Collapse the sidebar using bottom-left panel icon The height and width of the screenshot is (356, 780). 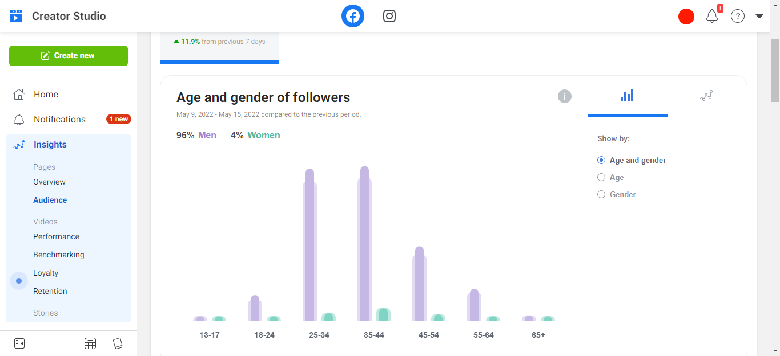point(19,343)
